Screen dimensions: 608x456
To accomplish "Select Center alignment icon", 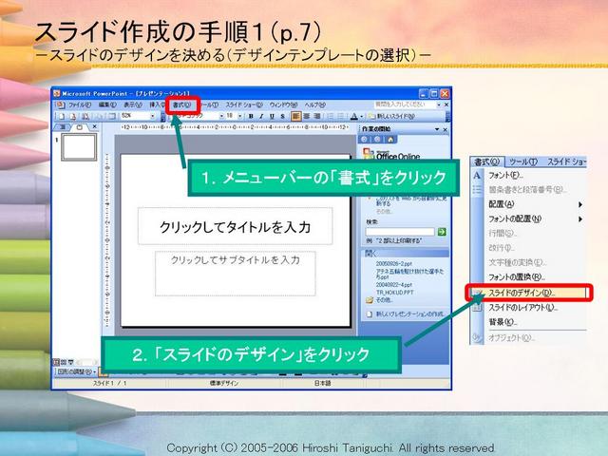I will click(x=307, y=116).
